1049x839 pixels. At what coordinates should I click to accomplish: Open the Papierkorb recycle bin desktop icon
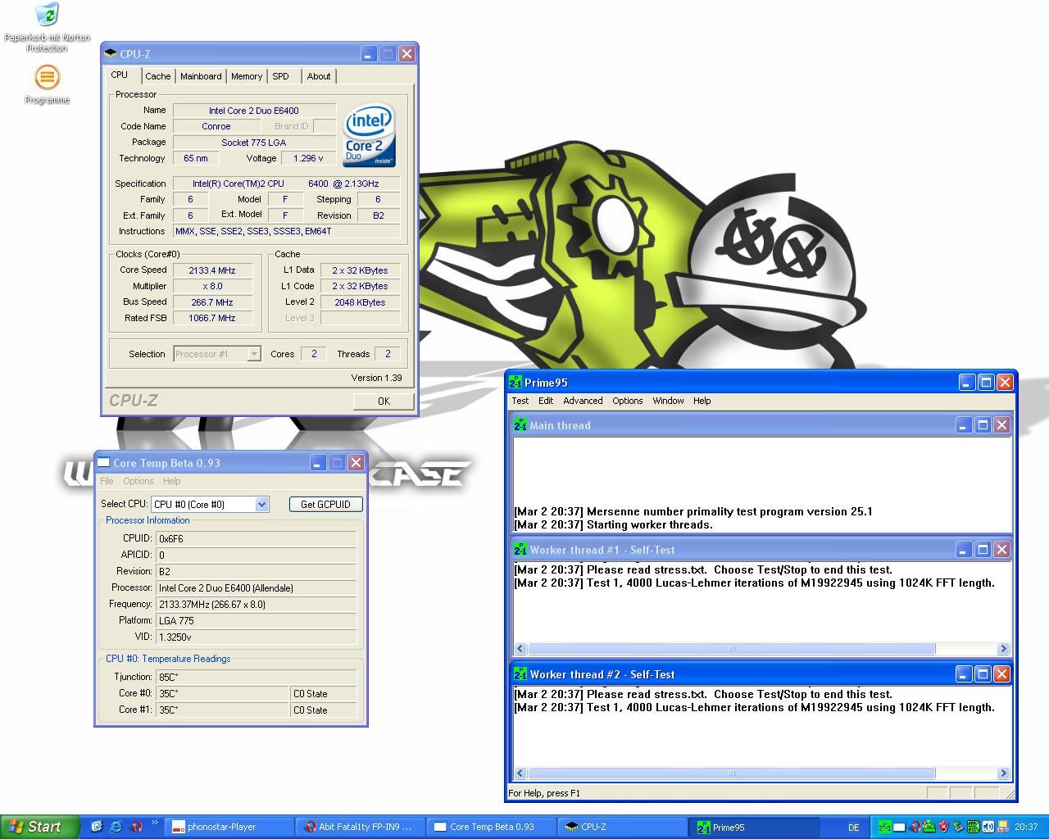(47, 15)
